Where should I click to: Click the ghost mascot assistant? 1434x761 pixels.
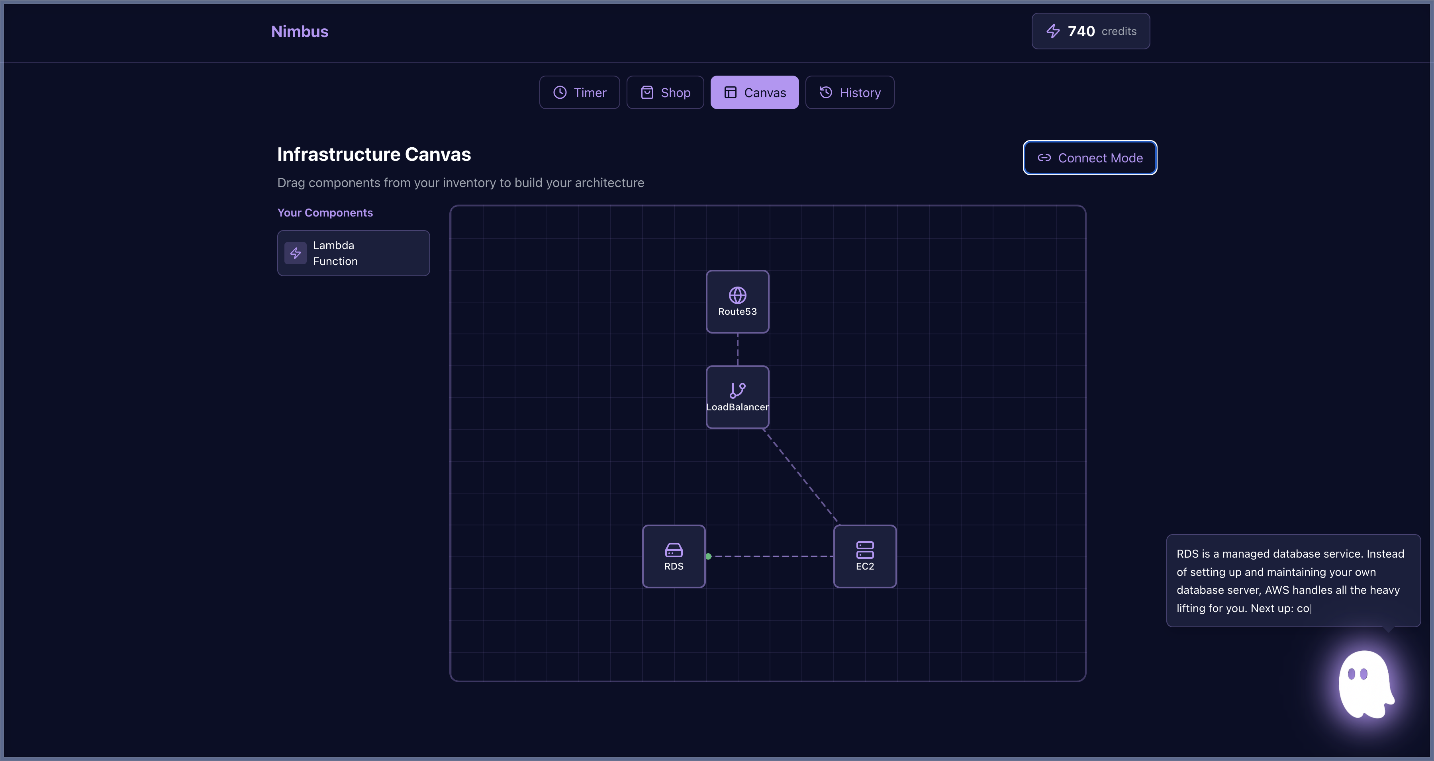click(x=1365, y=684)
